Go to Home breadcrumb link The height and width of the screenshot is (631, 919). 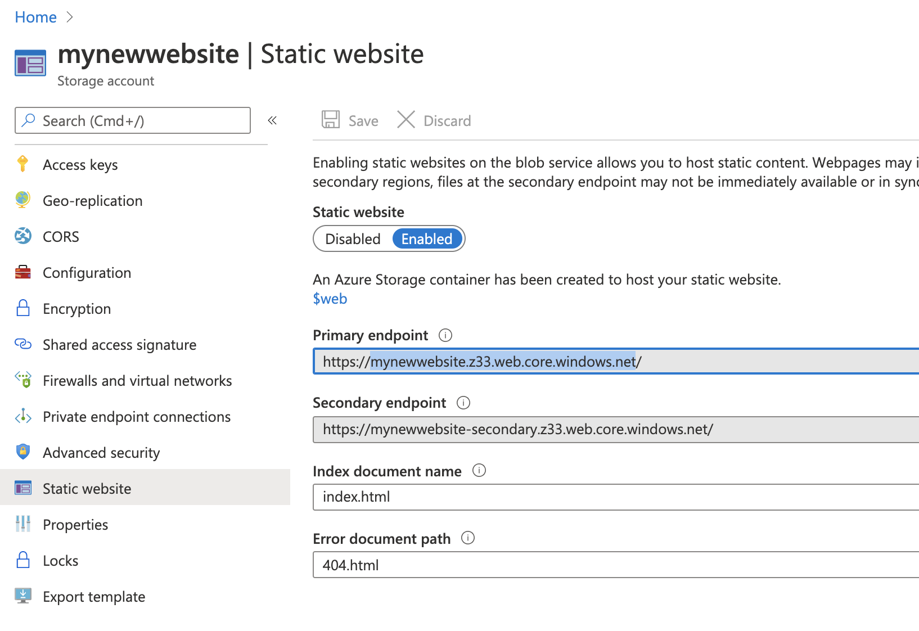35,17
